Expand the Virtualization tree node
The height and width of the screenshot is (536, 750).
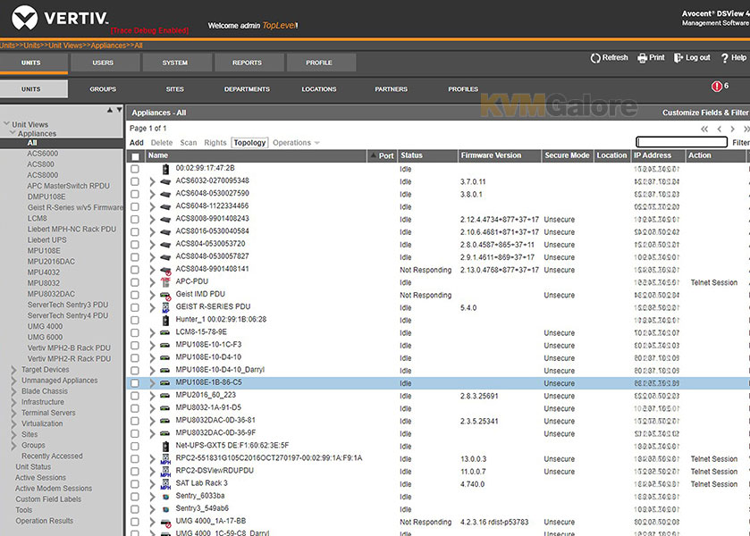coord(14,423)
